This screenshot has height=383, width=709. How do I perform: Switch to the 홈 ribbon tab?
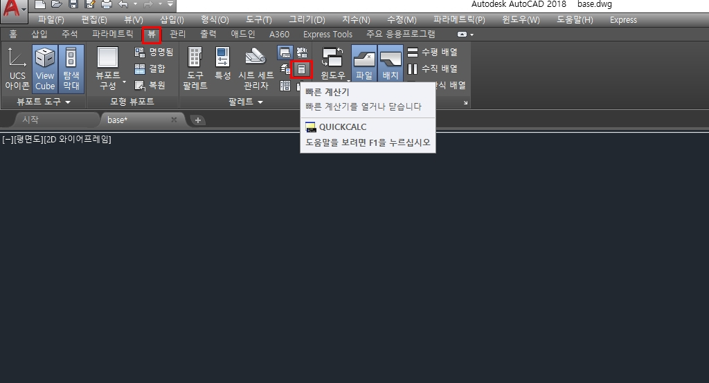point(13,34)
